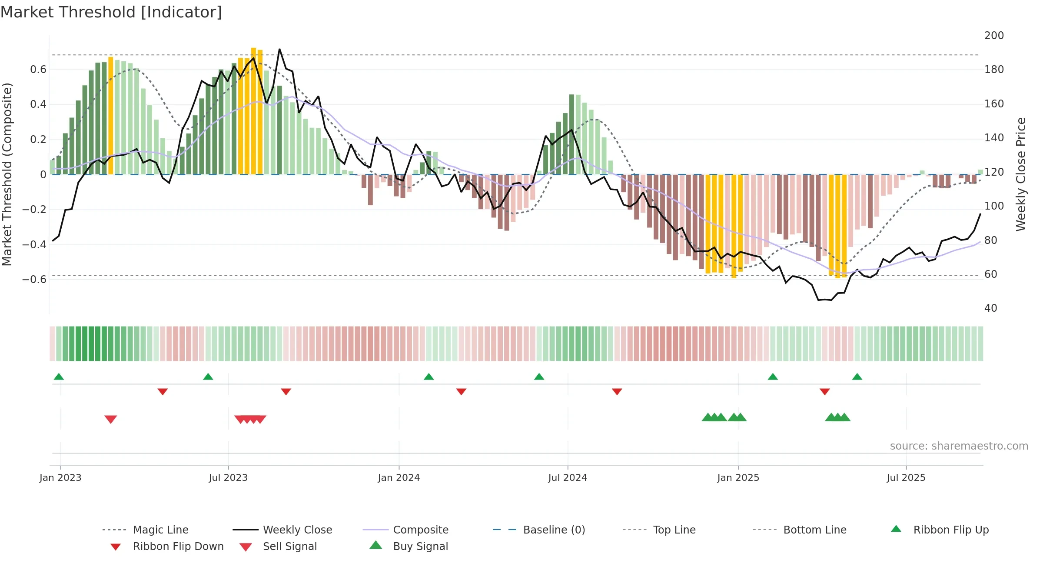Click the Jan 2025 x-axis label

tap(738, 478)
